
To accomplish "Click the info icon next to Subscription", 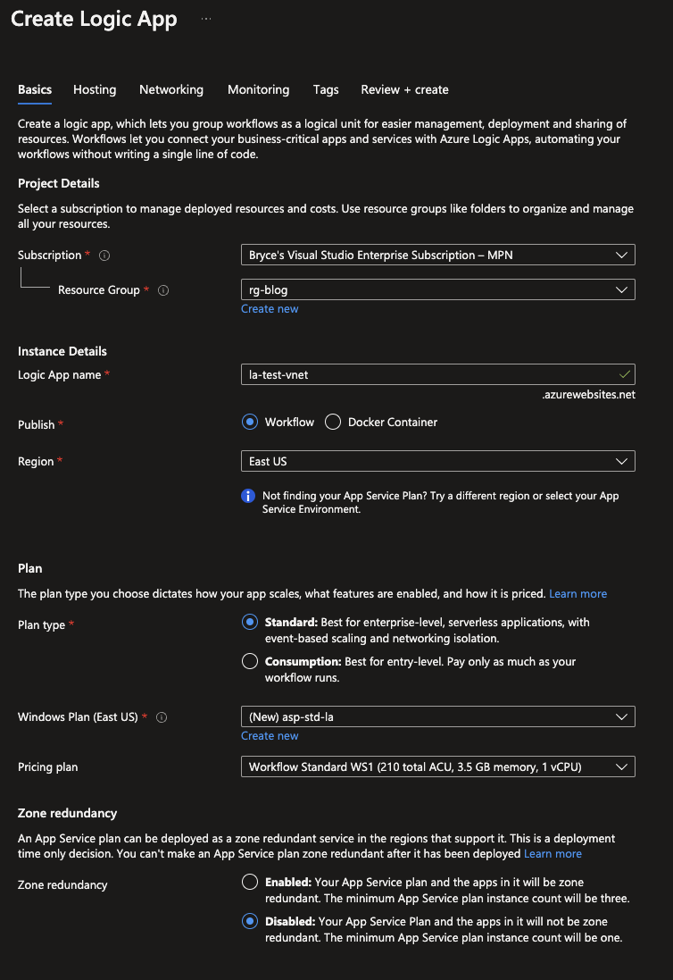I will (104, 255).
